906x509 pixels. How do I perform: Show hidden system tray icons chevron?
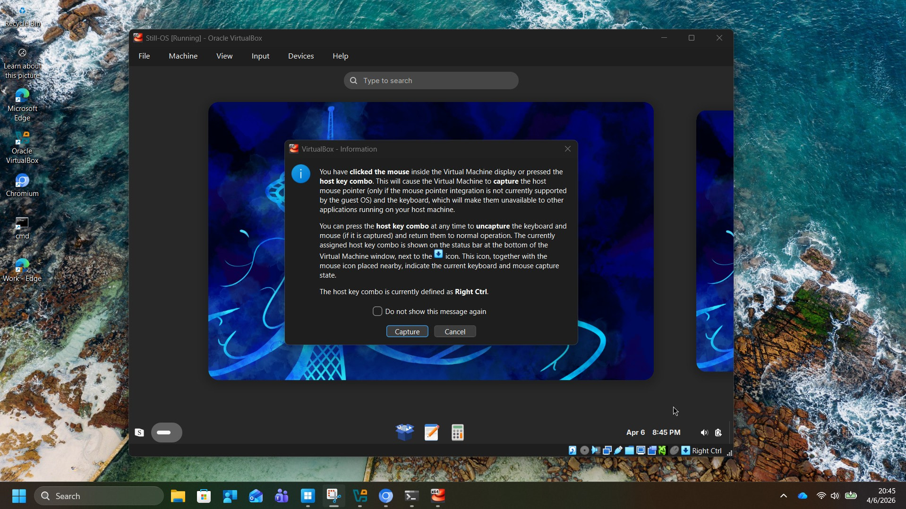[x=783, y=496]
